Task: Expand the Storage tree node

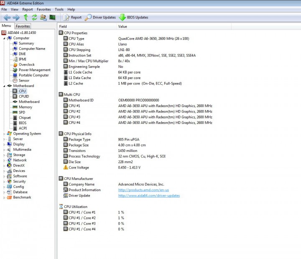Action: [x=4, y=155]
